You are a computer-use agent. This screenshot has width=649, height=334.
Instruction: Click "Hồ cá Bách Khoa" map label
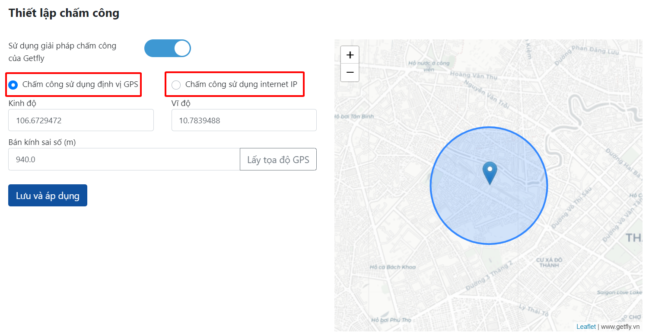(x=392, y=267)
